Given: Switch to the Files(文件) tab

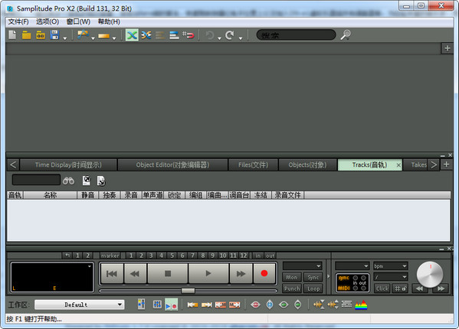Looking at the screenshot, I should (253, 164).
